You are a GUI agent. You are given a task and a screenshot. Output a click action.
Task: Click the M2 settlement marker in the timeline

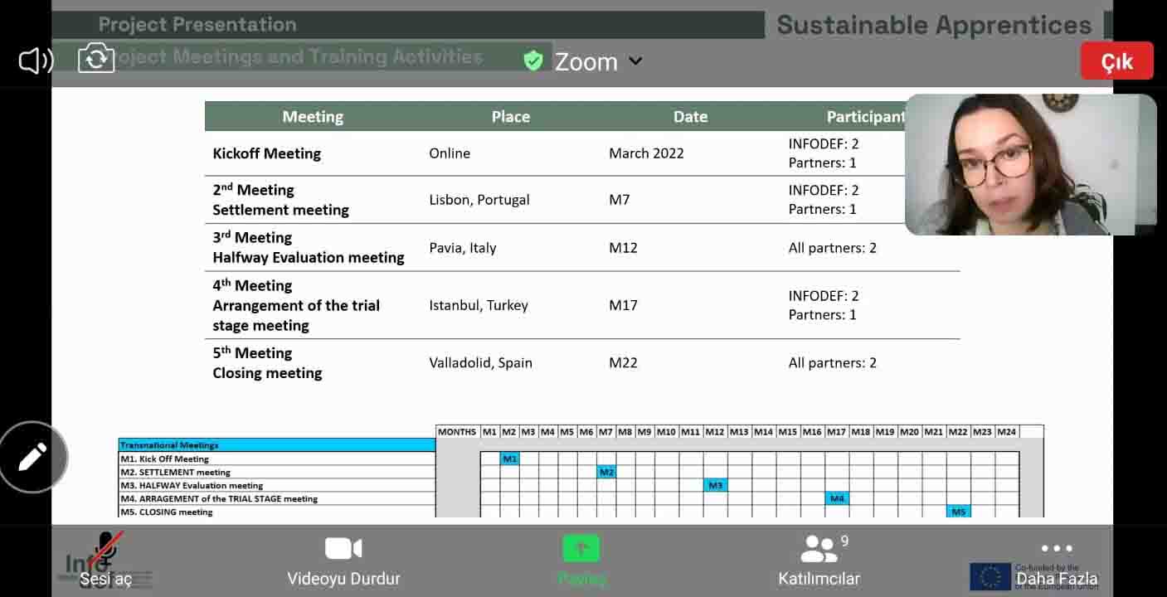pyautogui.click(x=606, y=472)
